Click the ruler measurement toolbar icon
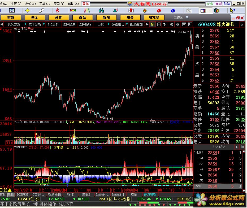The width and height of the screenshot is (247, 208). 42,11
